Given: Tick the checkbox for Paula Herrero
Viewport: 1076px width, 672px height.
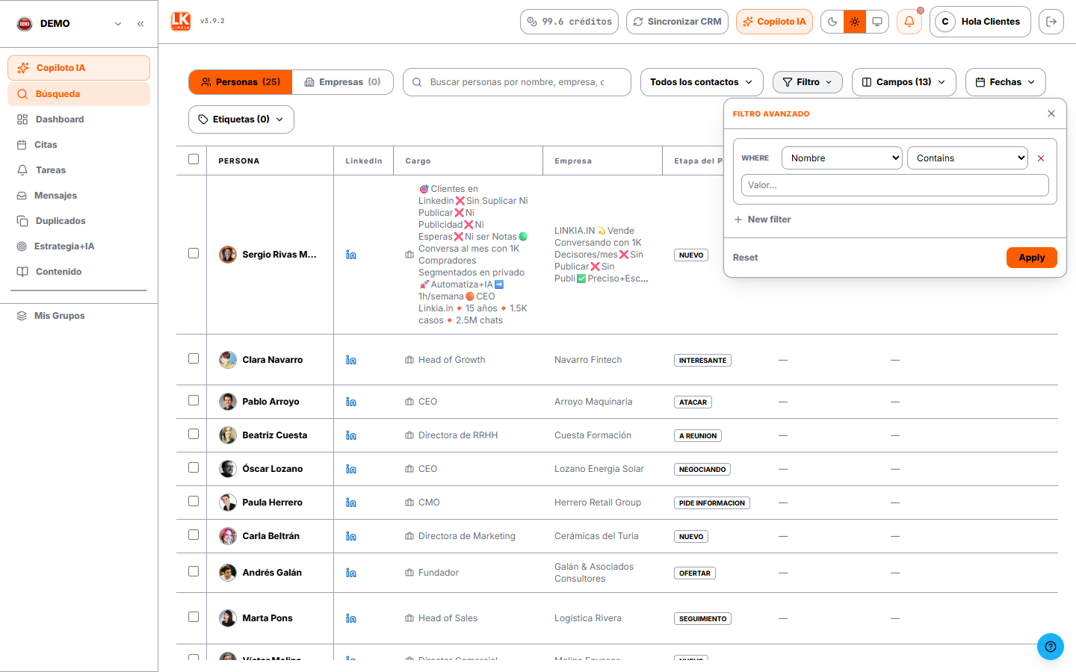Looking at the screenshot, I should click(194, 501).
